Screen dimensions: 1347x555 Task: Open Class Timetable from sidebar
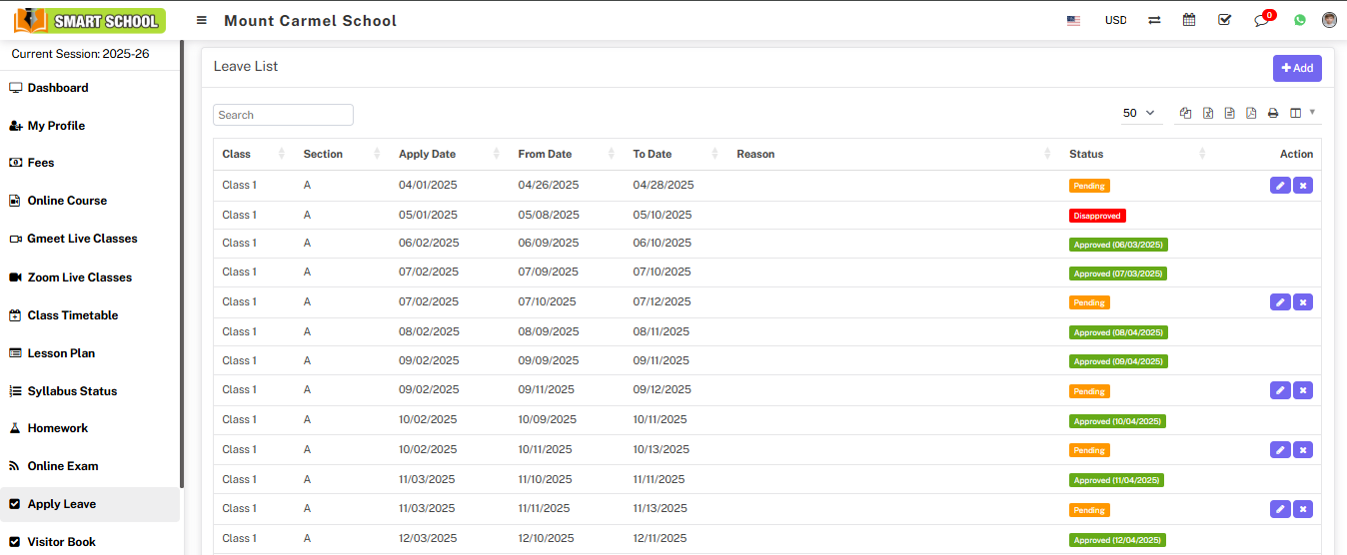72,315
